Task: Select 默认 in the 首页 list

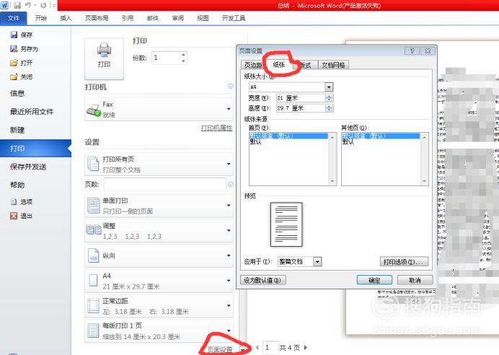Action: click(x=255, y=142)
